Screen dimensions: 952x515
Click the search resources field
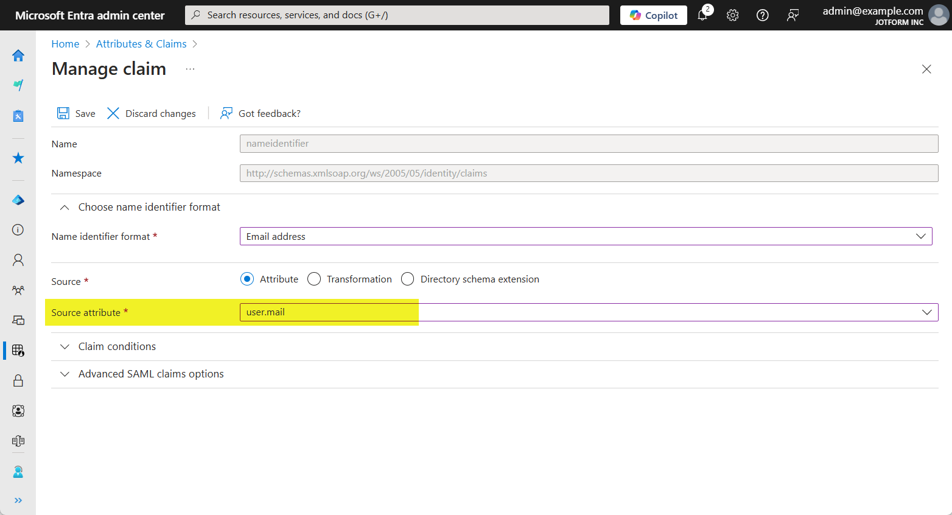397,15
